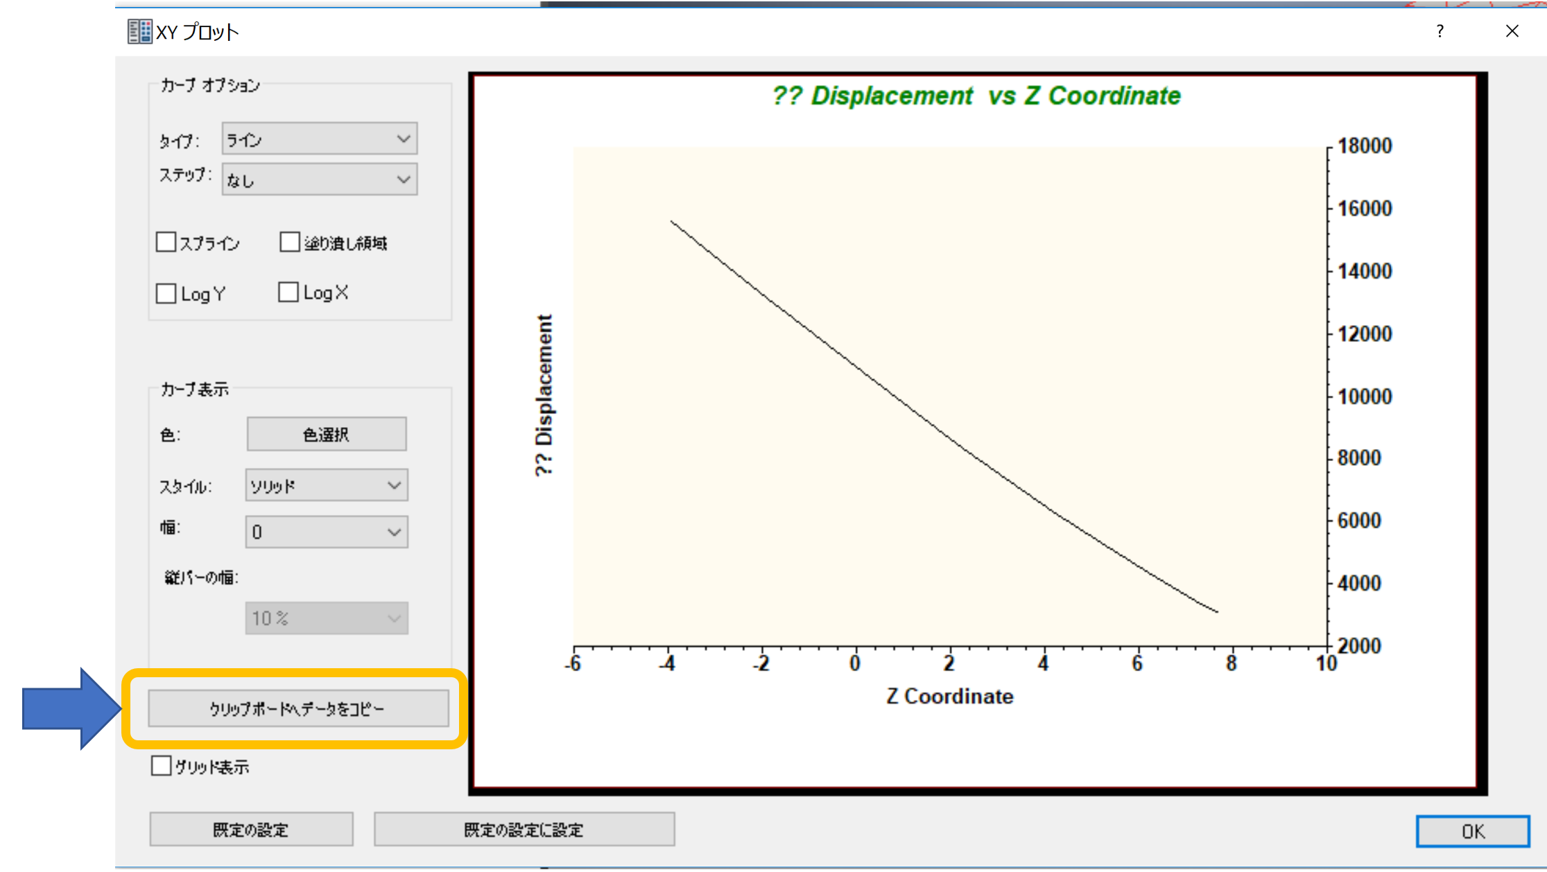
Task: Toggle the 塗り潰し領域 checkbox
Action: coord(289,242)
